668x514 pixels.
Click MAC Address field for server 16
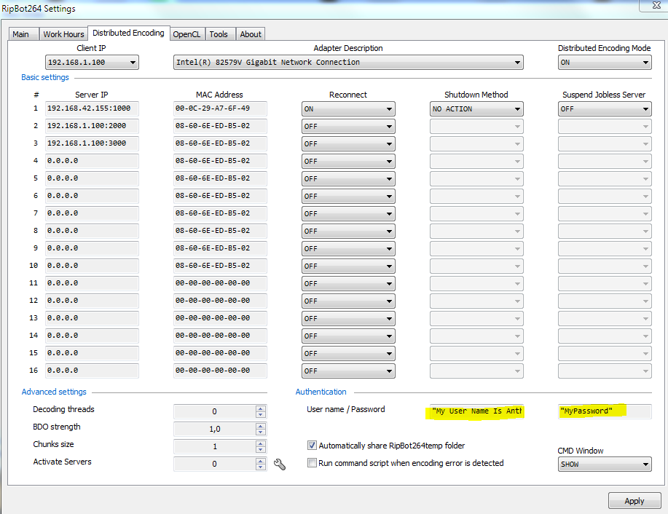[x=220, y=371]
